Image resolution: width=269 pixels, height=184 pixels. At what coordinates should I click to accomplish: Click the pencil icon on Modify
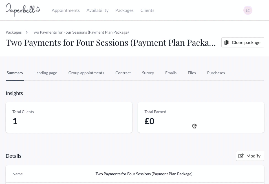pyautogui.click(x=241, y=156)
